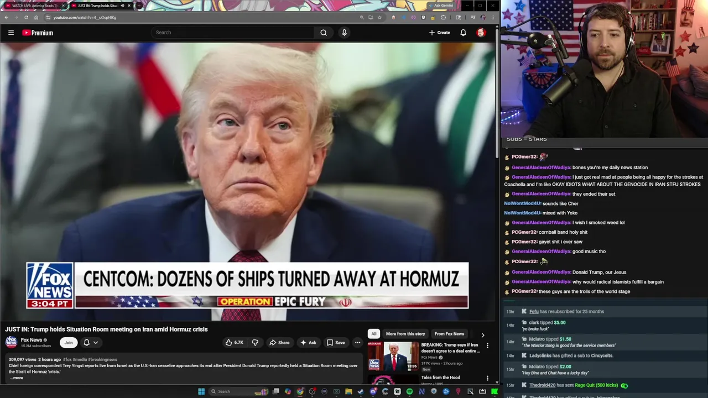Click the Join channel button
This screenshot has width=708, height=398.
(68, 343)
